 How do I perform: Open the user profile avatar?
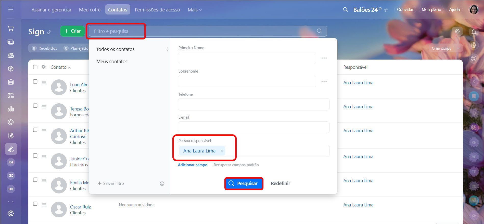click(474, 10)
